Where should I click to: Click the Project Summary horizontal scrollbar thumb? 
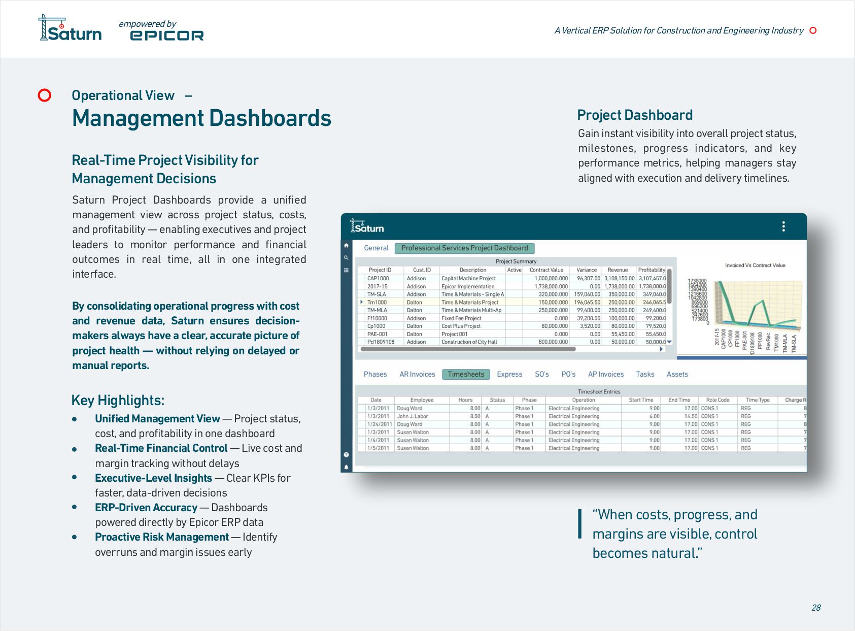[x=467, y=349]
